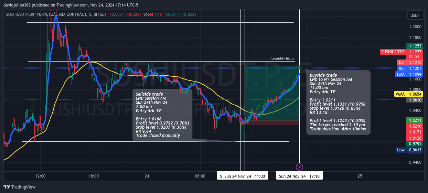Screen dimensions: 428x193
Task: Click the Low price label
Action: [x=401, y=150]
